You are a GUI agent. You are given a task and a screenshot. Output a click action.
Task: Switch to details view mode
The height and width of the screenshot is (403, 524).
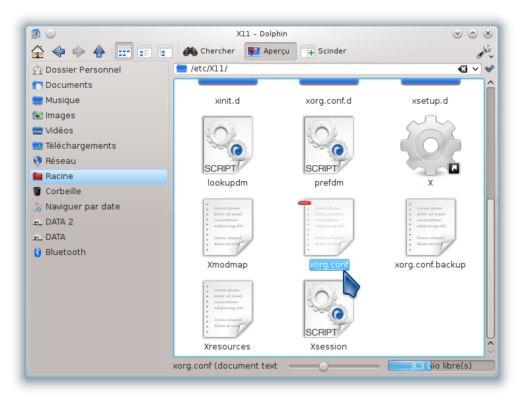[x=145, y=52]
